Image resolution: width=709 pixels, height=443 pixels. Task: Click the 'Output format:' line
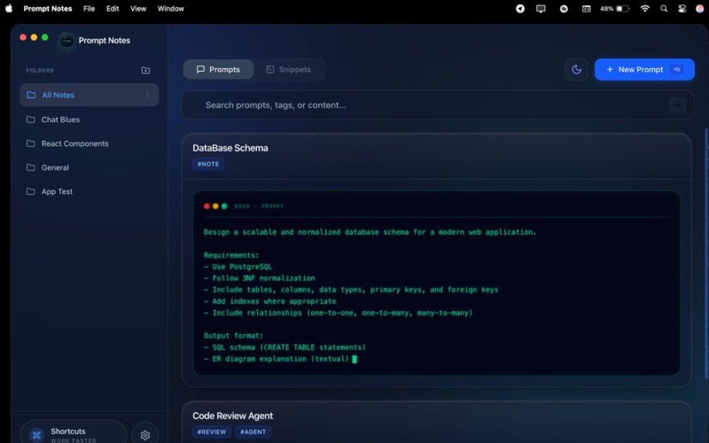[233, 336]
